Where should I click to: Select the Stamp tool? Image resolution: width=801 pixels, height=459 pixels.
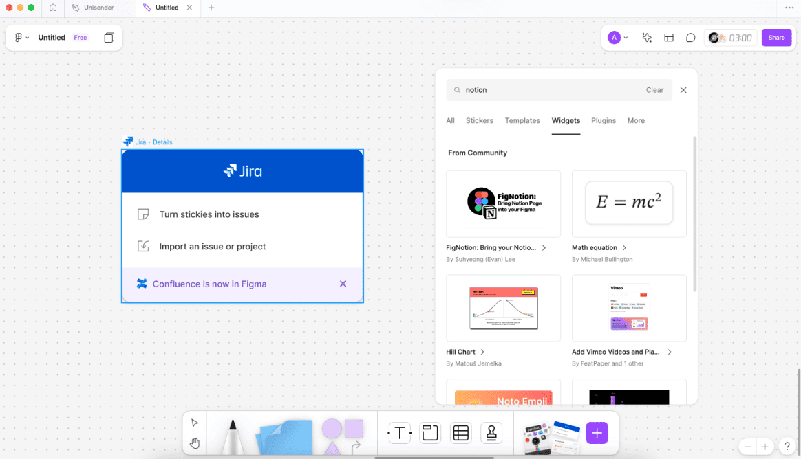pos(491,433)
